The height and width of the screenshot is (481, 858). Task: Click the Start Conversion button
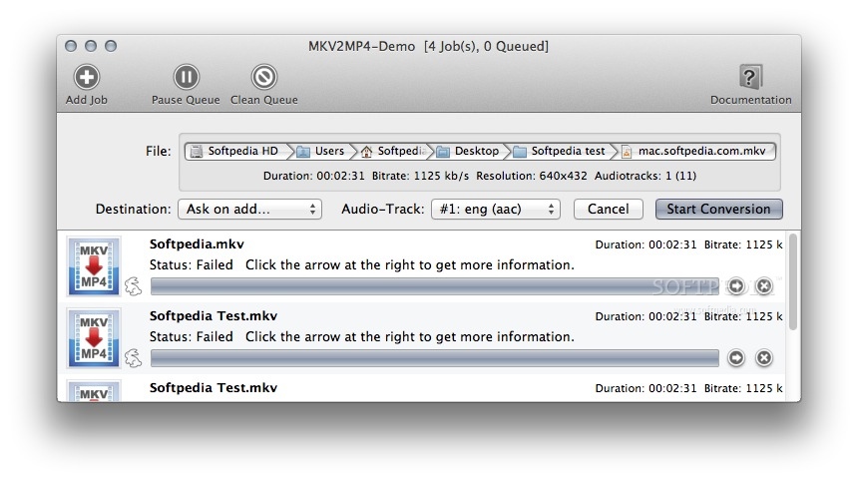tap(718, 209)
